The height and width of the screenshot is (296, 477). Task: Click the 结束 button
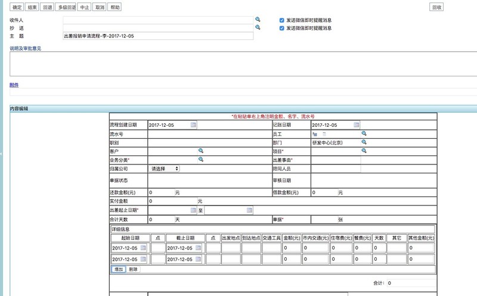pyautogui.click(x=32, y=7)
